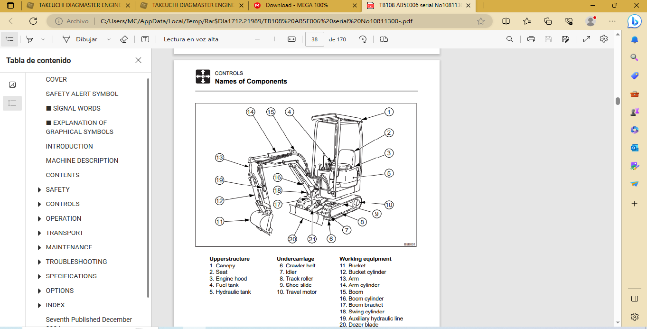
Task: Click the PDF vertical scrollbar thumb
Action: coord(618,101)
